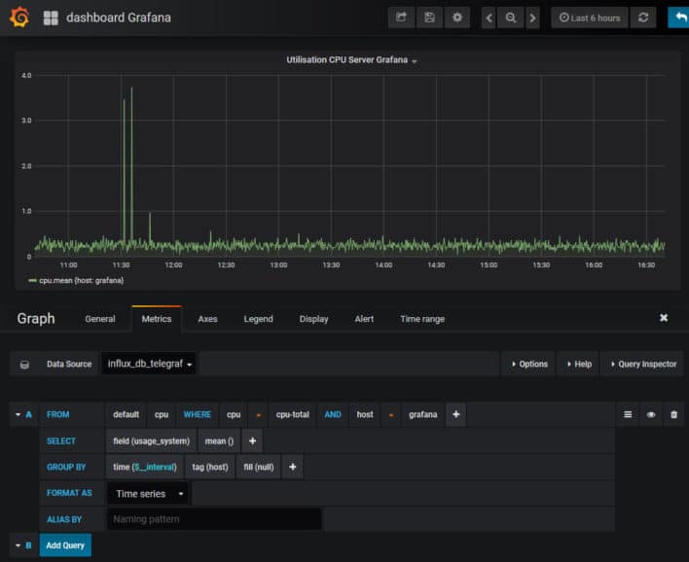Click the = operator before cpu-total
The image size is (689, 562).
click(x=259, y=415)
